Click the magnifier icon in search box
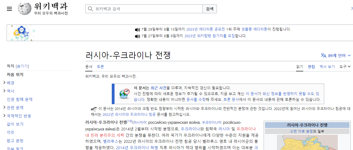353x150 pixels. click(x=90, y=9)
